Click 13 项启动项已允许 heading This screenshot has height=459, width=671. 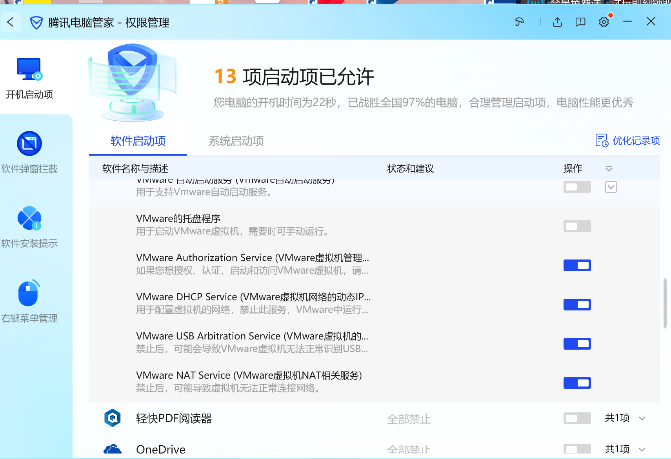[x=294, y=76]
